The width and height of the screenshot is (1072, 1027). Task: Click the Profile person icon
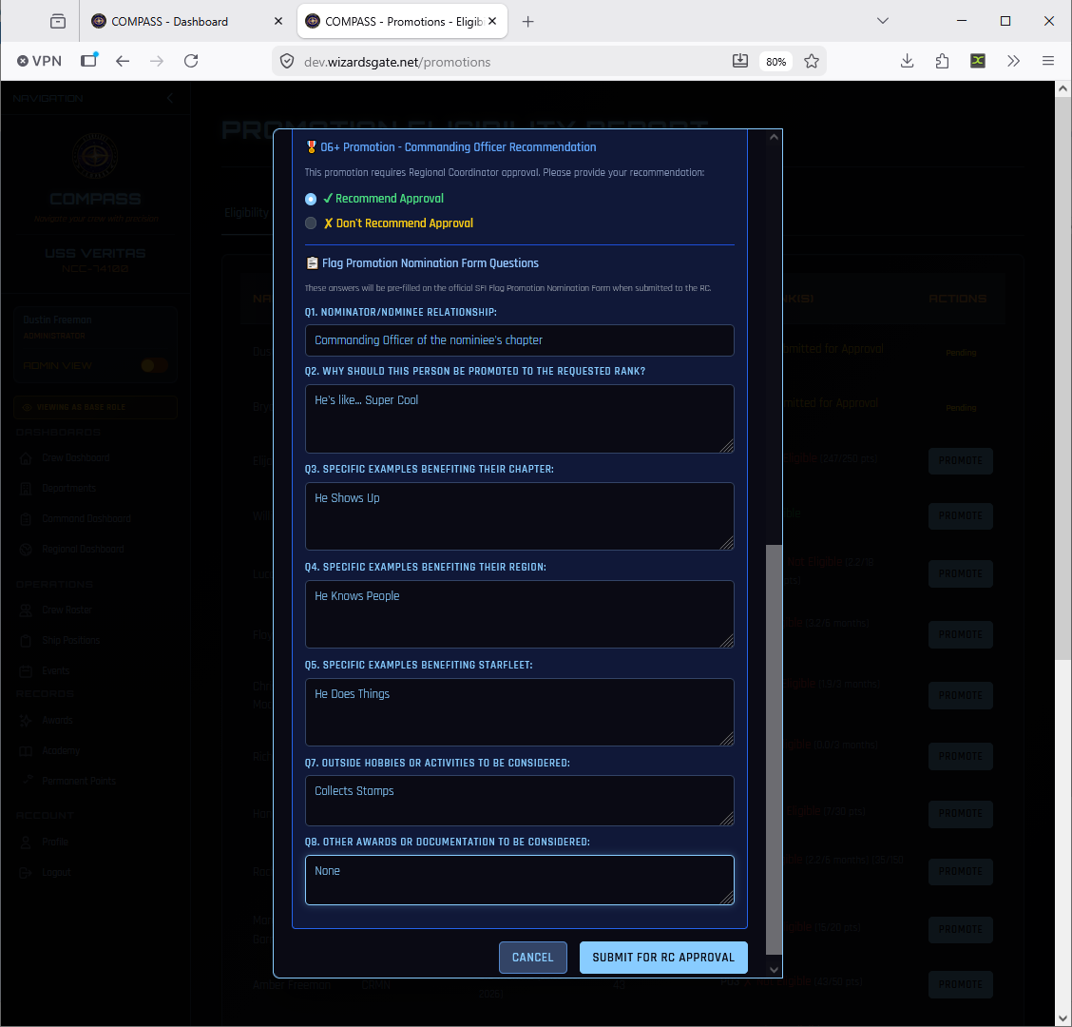[26, 842]
